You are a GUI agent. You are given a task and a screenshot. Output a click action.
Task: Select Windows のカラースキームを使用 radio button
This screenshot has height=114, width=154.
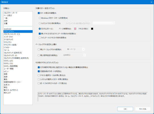point(40,18)
